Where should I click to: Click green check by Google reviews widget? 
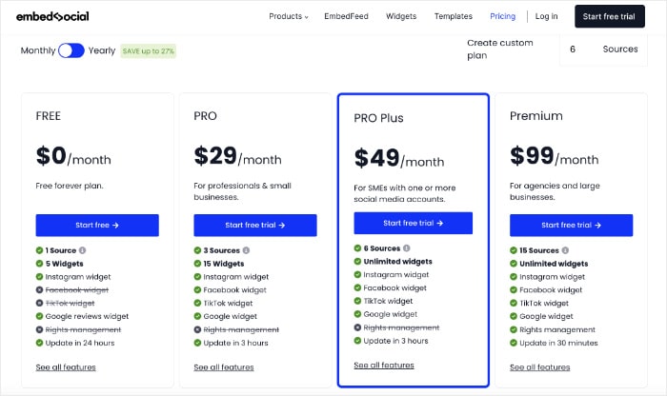(40, 316)
